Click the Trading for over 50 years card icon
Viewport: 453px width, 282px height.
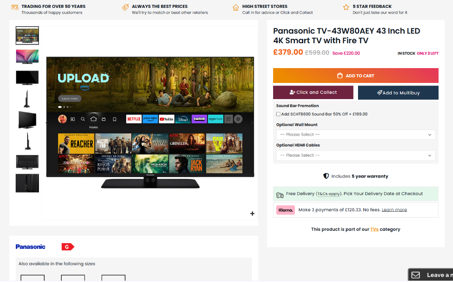15,7
